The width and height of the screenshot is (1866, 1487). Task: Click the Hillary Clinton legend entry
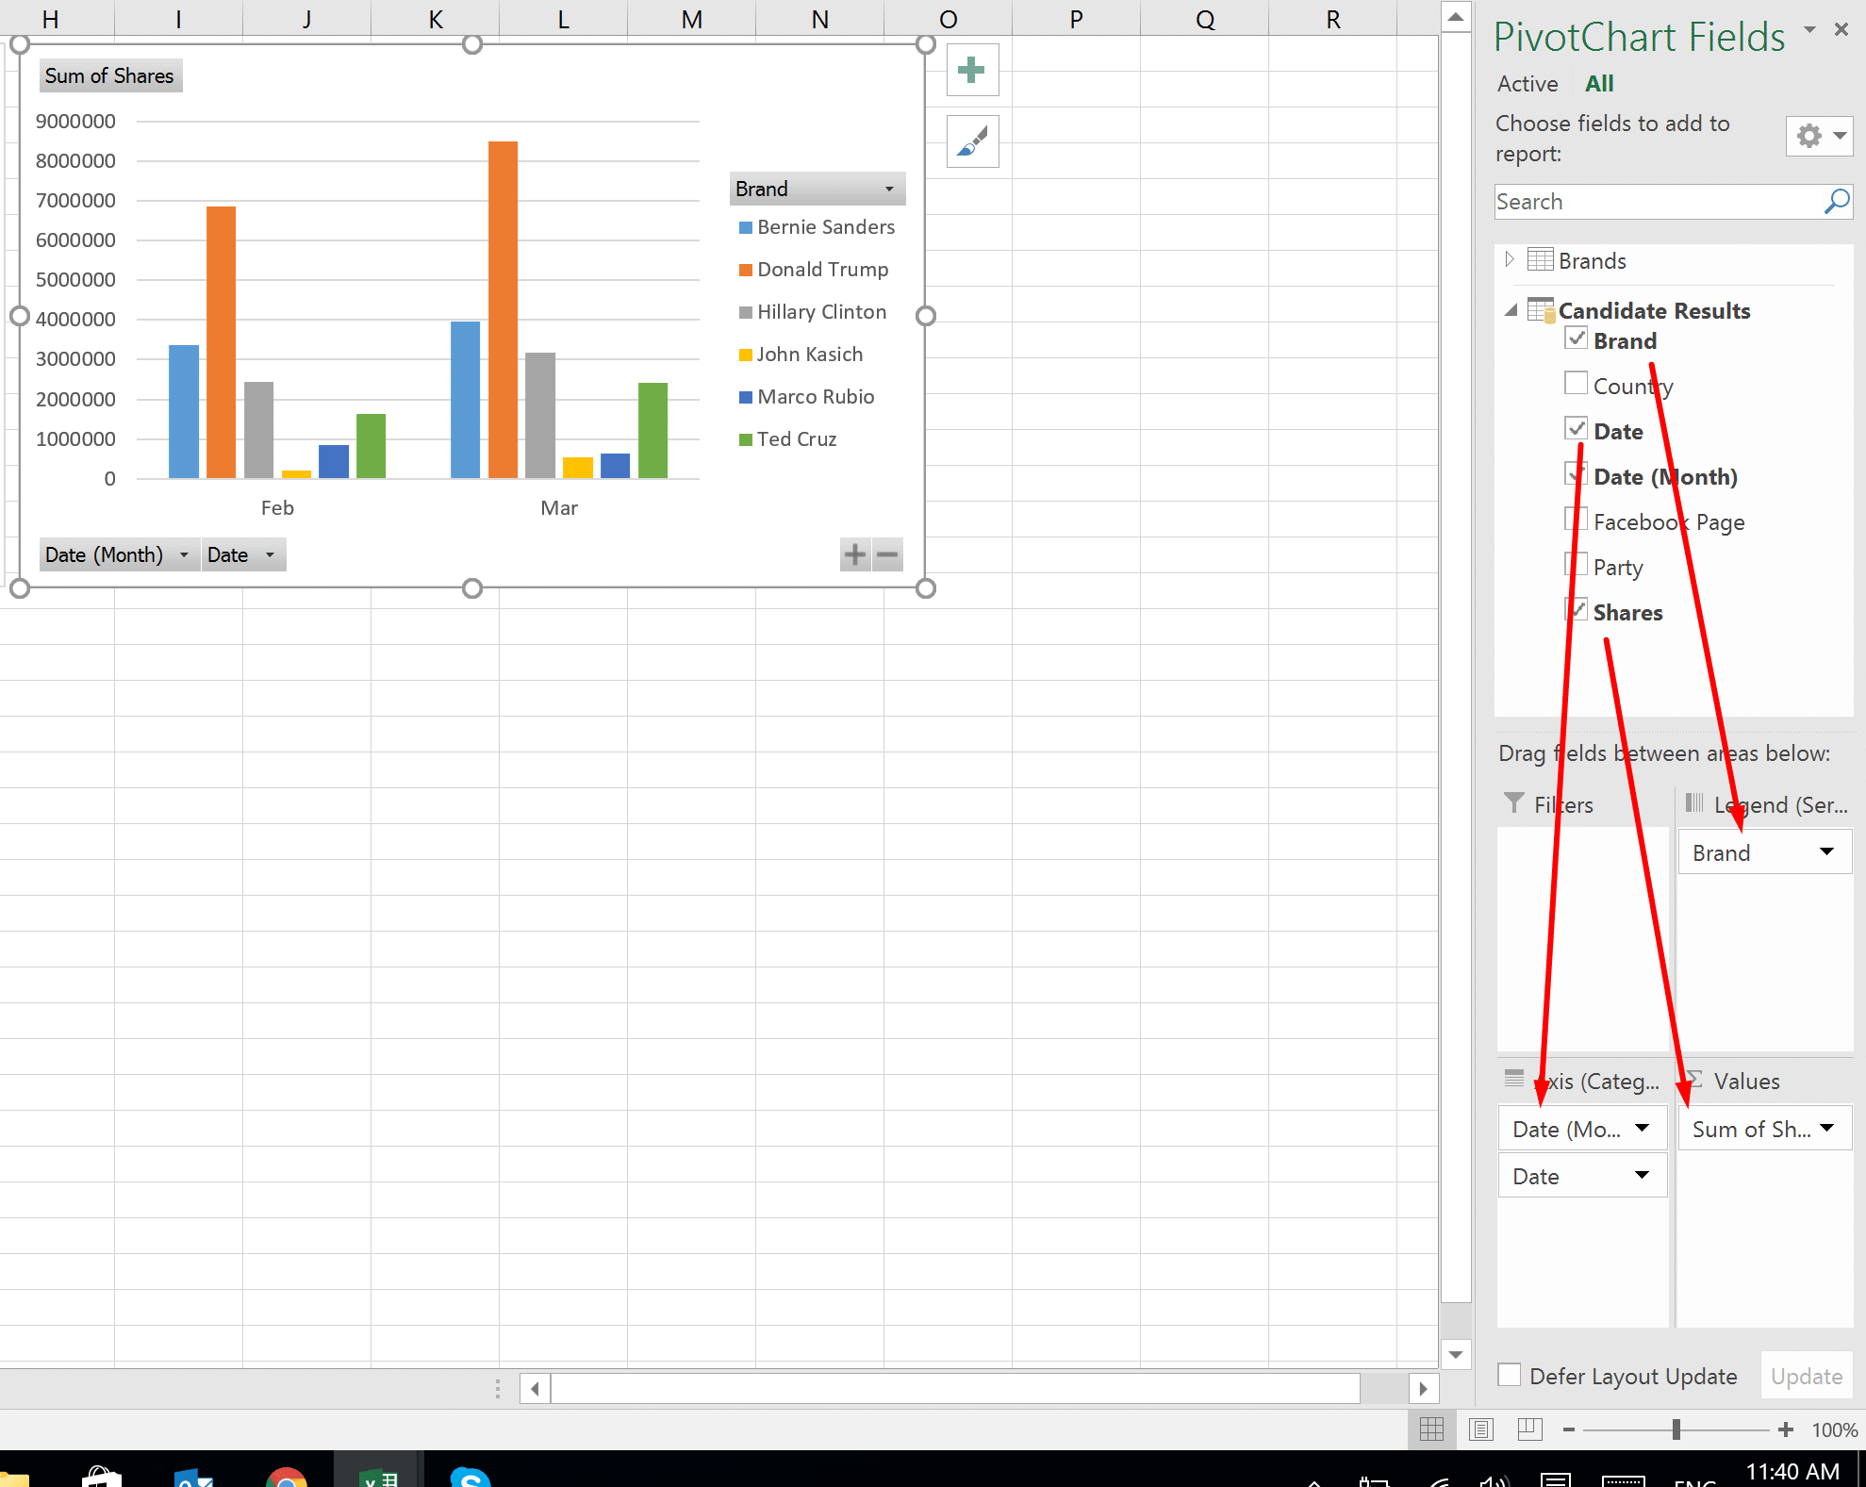point(813,312)
